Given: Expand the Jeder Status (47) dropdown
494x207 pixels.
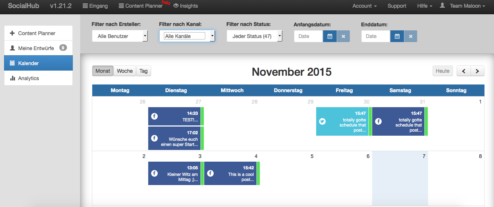Looking at the screenshot, I should [254, 36].
